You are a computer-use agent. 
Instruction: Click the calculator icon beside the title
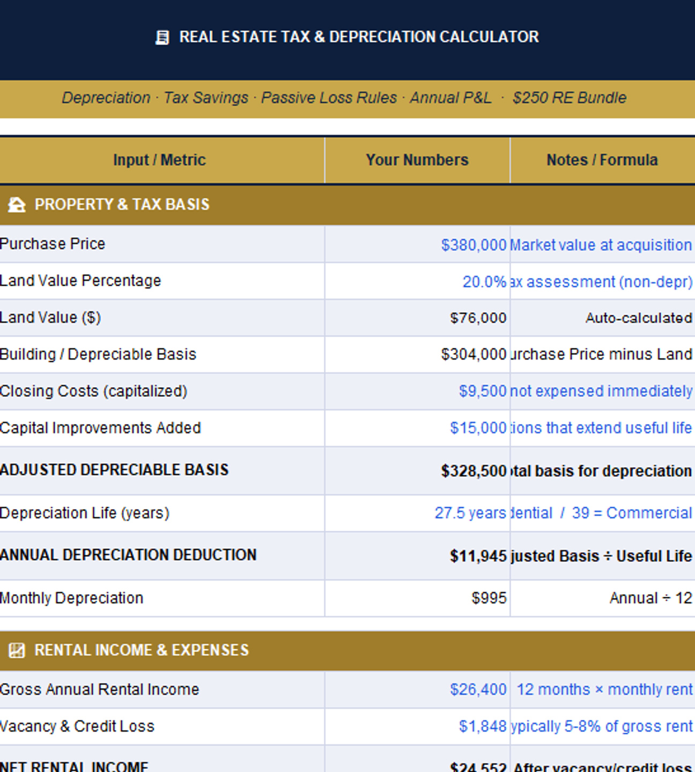(162, 38)
